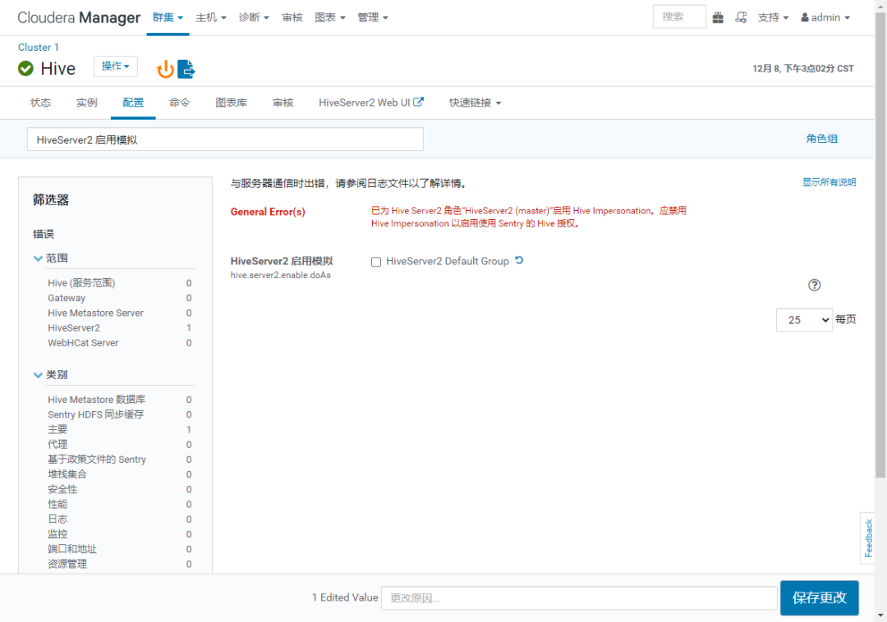The height and width of the screenshot is (622, 887).
Task: Open the 操作 actions dropdown
Action: (x=116, y=66)
